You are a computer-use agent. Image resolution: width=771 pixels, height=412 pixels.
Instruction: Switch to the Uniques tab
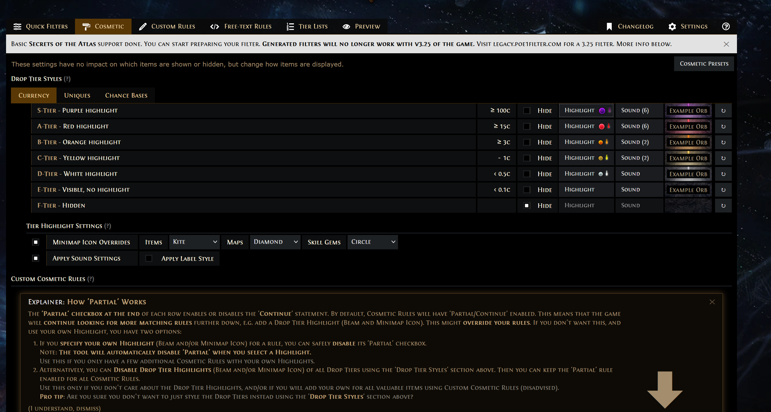pyautogui.click(x=77, y=96)
